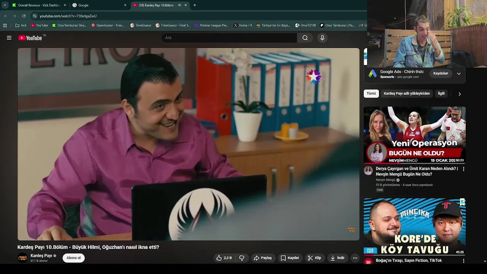Open the Onur Tamburacı | Pa... bookmark
Viewport: 487px width, 274px height.
coord(337,25)
